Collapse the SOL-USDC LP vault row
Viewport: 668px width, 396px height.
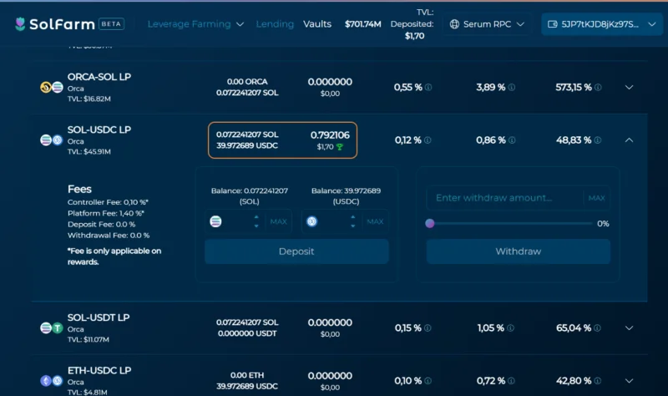pos(629,140)
